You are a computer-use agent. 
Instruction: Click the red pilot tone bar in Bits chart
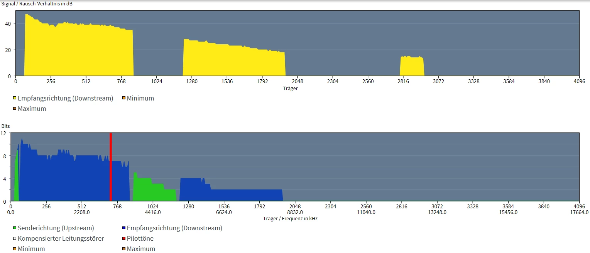pyautogui.click(x=111, y=167)
